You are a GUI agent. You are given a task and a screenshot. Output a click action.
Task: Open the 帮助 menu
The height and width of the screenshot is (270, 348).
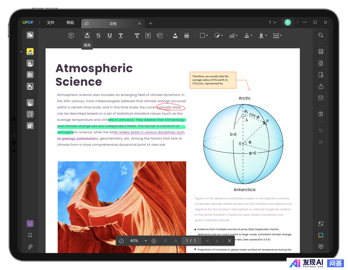[x=70, y=23]
